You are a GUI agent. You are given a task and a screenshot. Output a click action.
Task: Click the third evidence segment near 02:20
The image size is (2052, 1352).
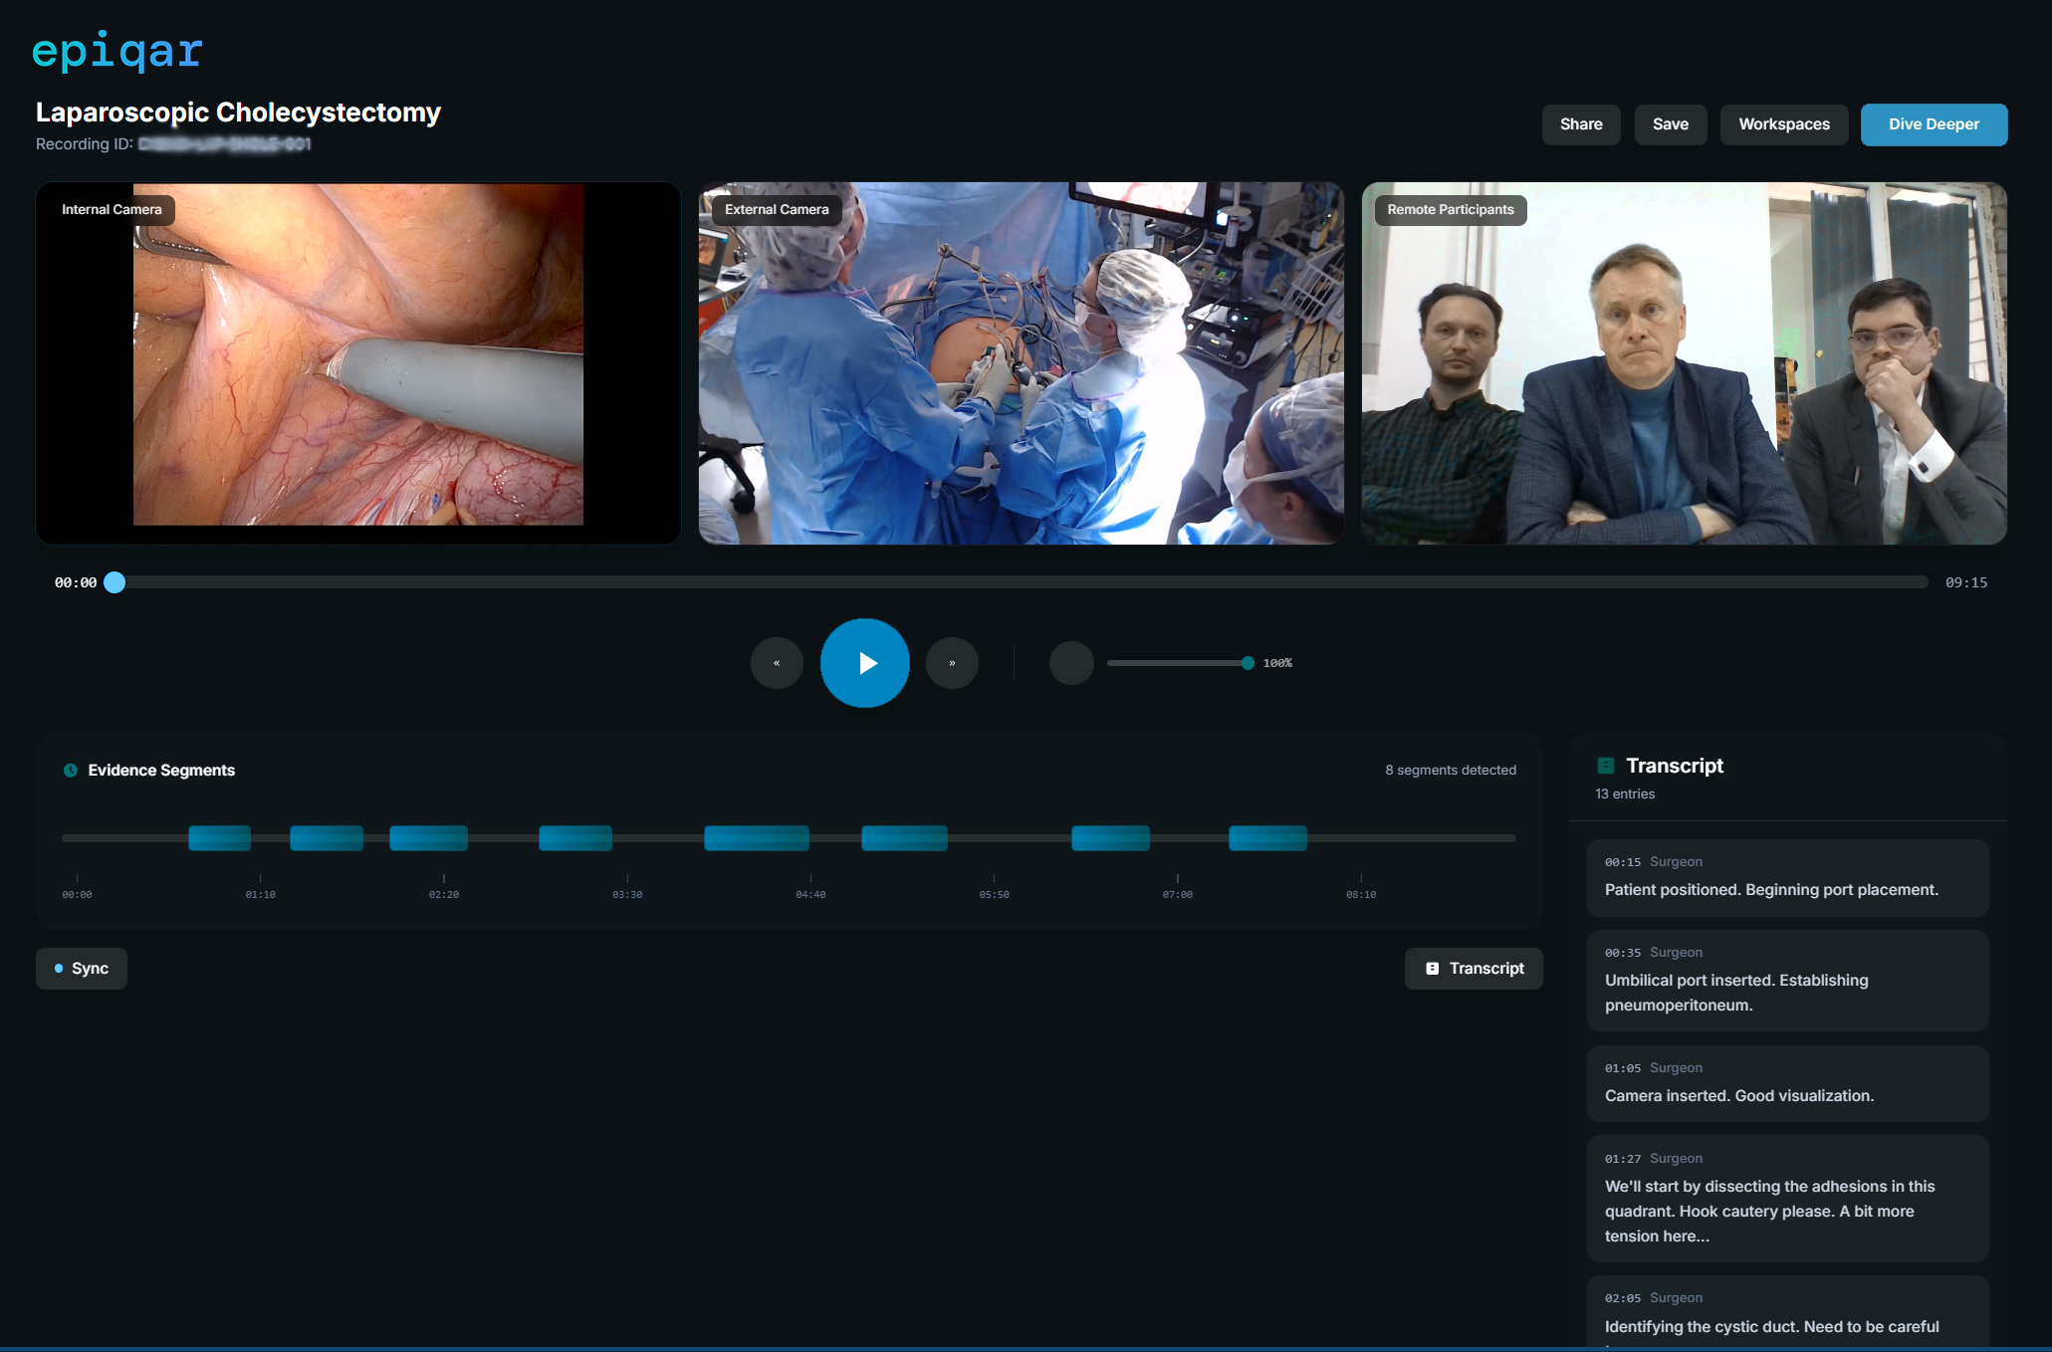pyautogui.click(x=428, y=837)
